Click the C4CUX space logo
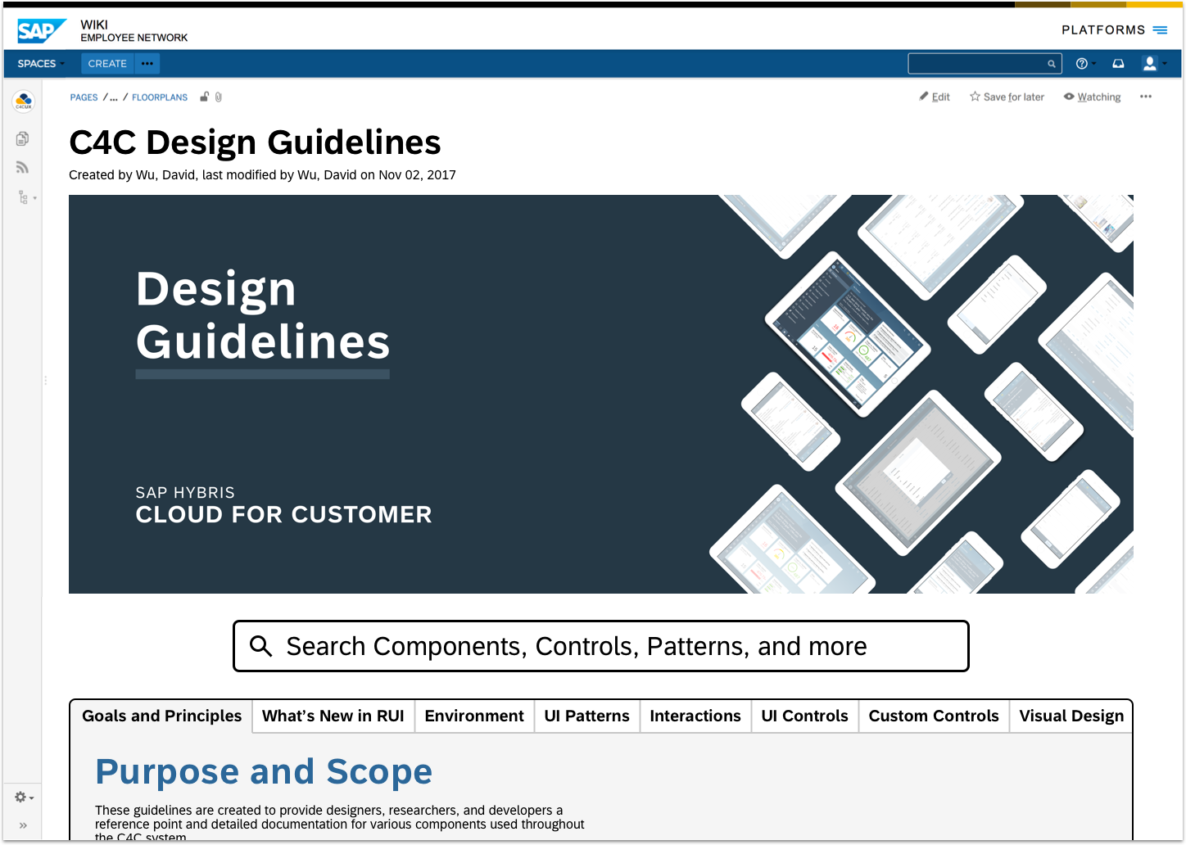The height and width of the screenshot is (845, 1186). (23, 102)
